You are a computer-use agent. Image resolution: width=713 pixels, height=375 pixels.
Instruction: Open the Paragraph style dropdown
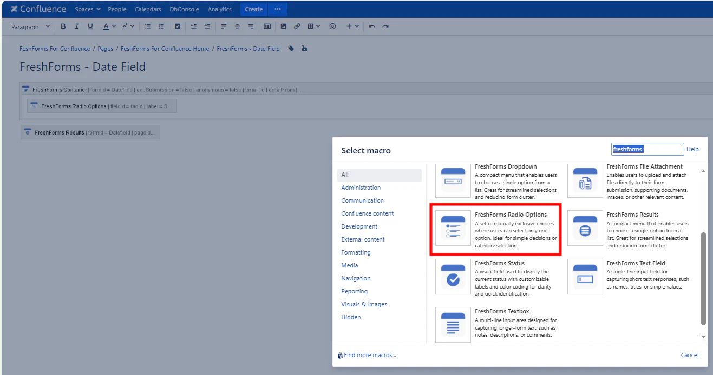click(30, 26)
